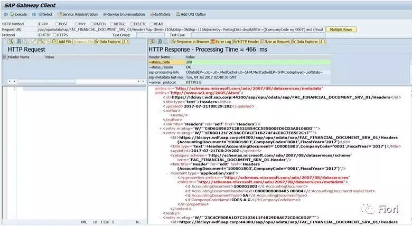This screenshot has width=412, height=226.
Task: Click the Find magnifier icon in HTTP Response toolbar
Action: pos(152,42)
